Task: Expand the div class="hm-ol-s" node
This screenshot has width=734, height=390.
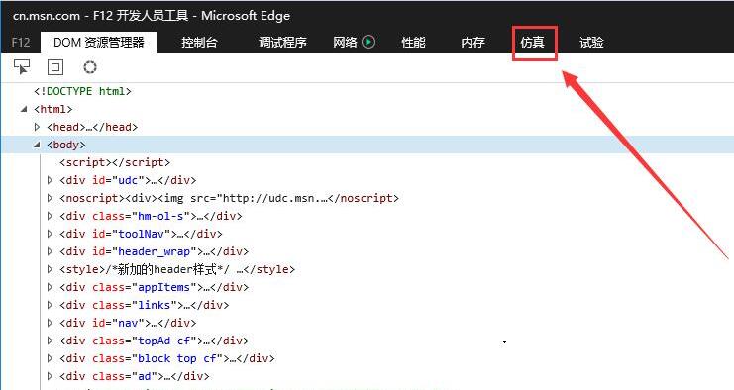Action: (x=51, y=216)
